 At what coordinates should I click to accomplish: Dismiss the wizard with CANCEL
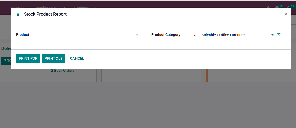pos(77,59)
